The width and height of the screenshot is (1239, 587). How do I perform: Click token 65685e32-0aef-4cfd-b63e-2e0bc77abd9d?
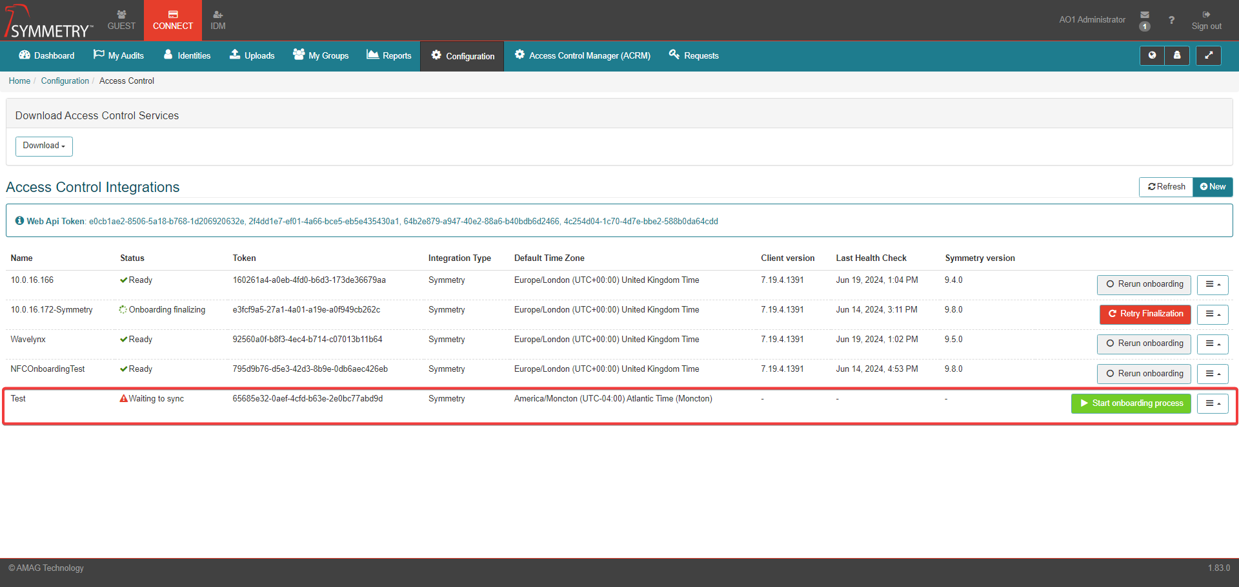[x=308, y=399]
